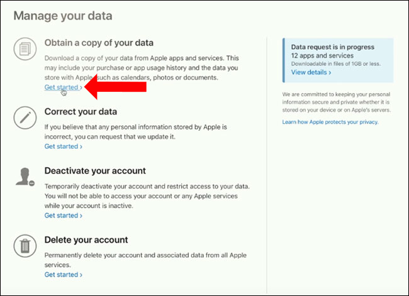Follow Get started under Delete your account
Image resolution: width=409 pixels, height=296 pixels.
(63, 275)
